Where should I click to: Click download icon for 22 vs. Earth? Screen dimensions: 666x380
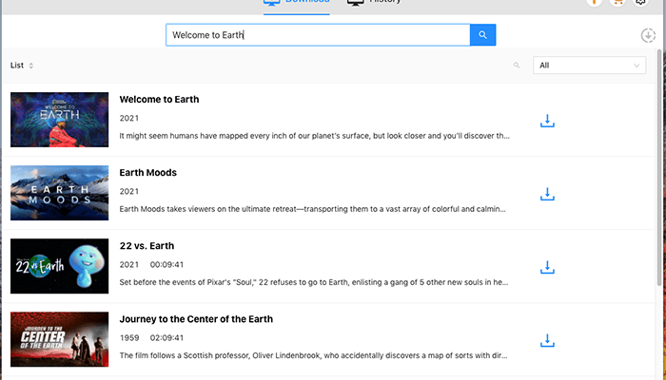pyautogui.click(x=547, y=267)
